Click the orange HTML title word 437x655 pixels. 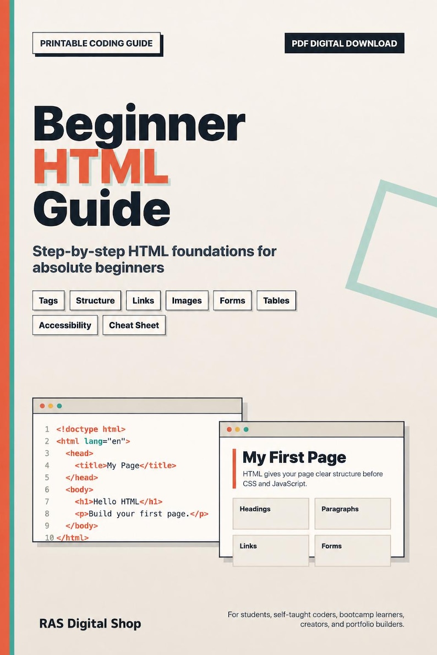101,167
